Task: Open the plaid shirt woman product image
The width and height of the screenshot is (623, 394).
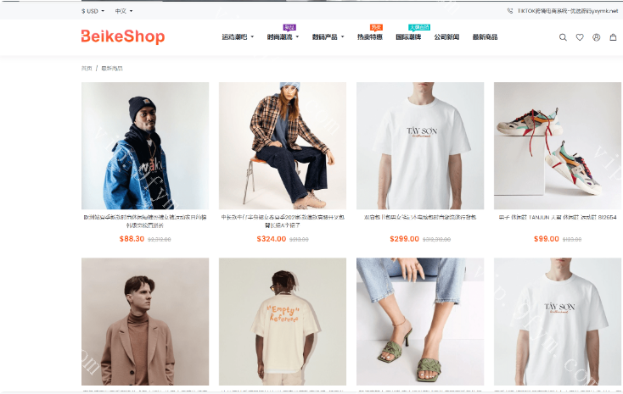Action: coord(283,146)
